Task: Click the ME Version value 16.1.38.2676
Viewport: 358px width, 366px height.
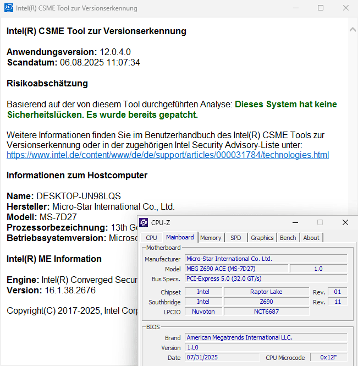Action: click(x=70, y=291)
